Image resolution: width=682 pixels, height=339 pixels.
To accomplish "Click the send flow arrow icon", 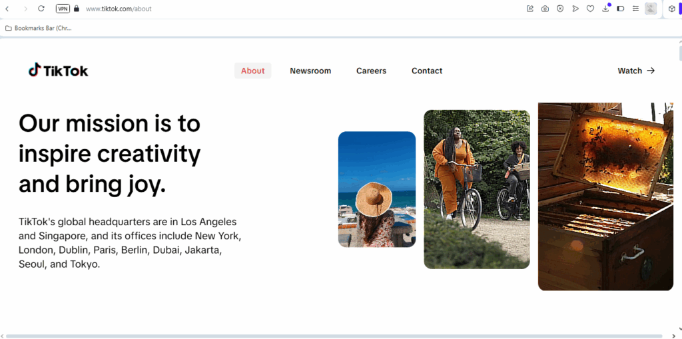I will click(x=575, y=9).
